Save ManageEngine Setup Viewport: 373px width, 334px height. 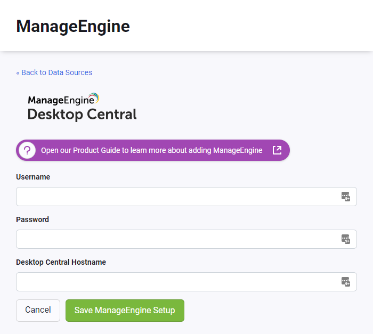[125, 310]
